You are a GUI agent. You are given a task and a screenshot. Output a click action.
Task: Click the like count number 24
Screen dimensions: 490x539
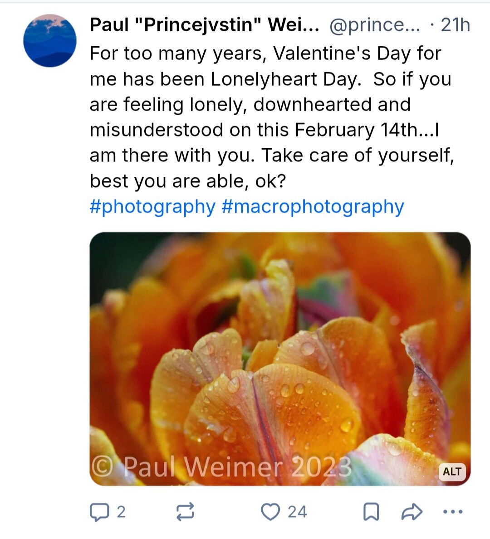[x=297, y=512]
